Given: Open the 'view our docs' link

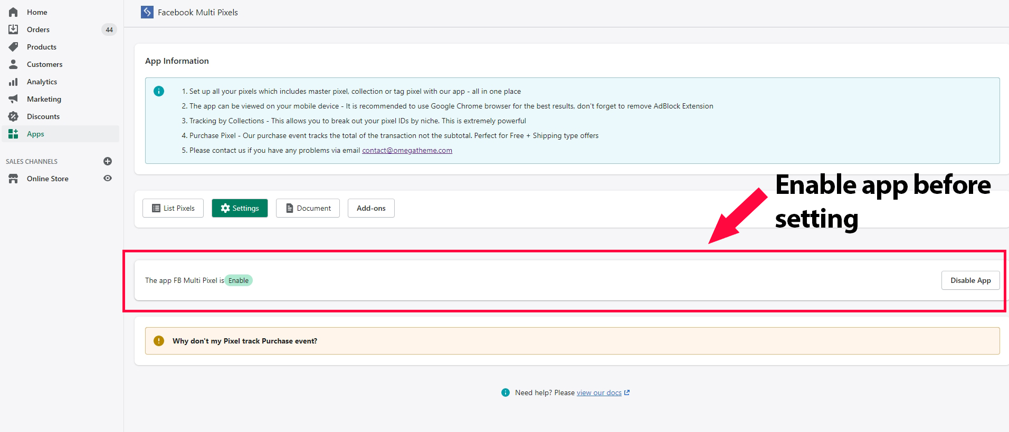Looking at the screenshot, I should pos(599,392).
